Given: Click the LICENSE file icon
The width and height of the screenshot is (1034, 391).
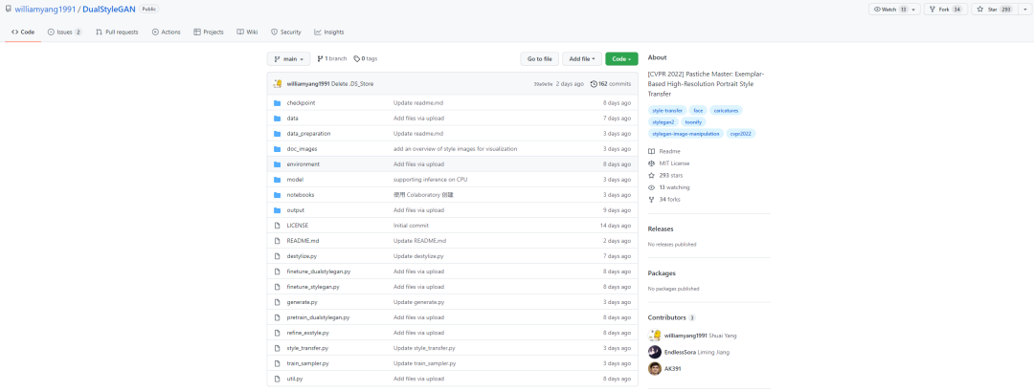Looking at the screenshot, I should (x=277, y=225).
